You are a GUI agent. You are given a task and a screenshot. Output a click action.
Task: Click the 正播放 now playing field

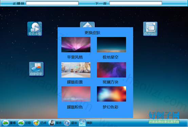click(x=52, y=3)
